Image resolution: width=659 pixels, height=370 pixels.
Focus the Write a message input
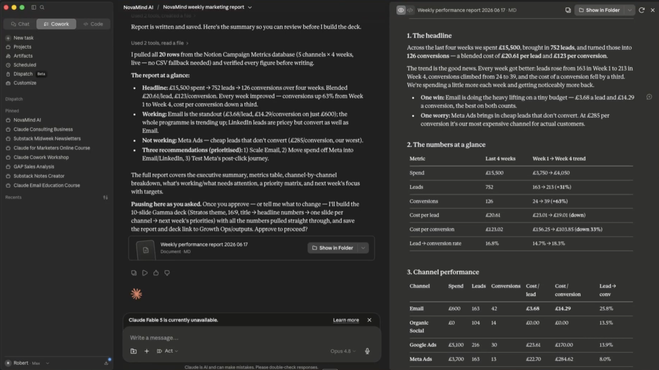point(252,338)
